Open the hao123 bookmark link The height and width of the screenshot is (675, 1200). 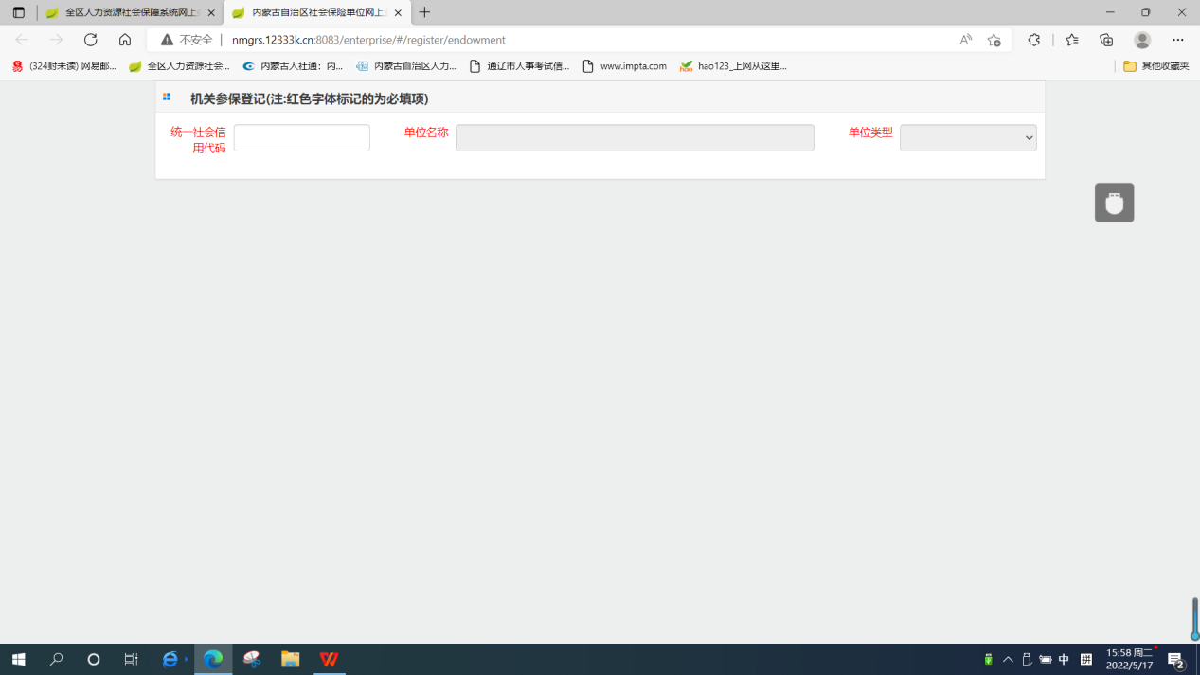pos(733,66)
